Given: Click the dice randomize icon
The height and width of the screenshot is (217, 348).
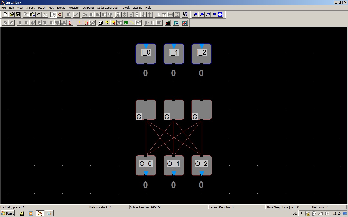Looking at the screenshot, I should pyautogui.click(x=101, y=23).
